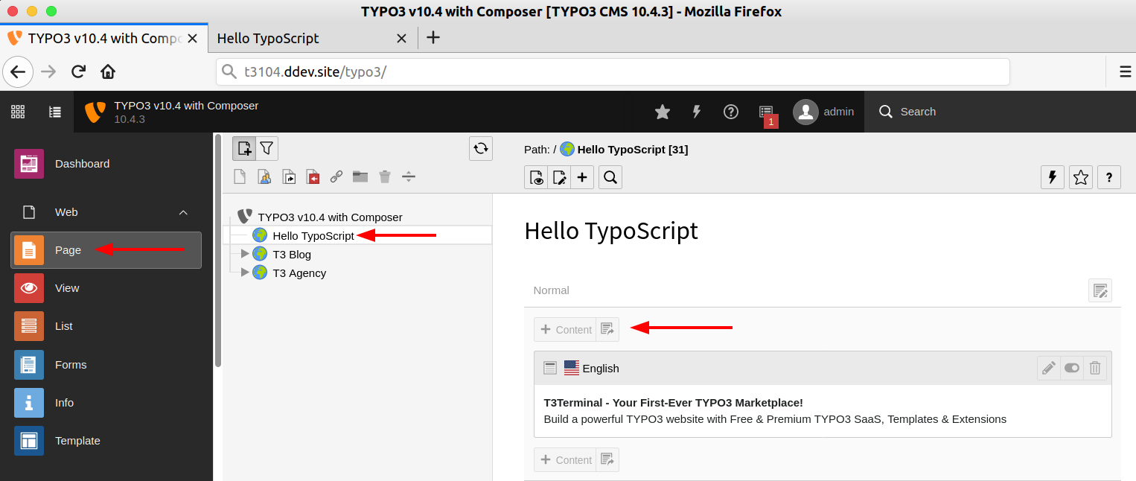Image resolution: width=1136 pixels, height=481 pixels.
Task: Open the flush caches lightning menu
Action: pos(697,112)
